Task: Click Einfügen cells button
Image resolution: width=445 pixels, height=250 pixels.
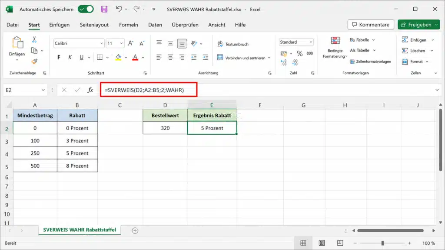Action: [415, 40]
